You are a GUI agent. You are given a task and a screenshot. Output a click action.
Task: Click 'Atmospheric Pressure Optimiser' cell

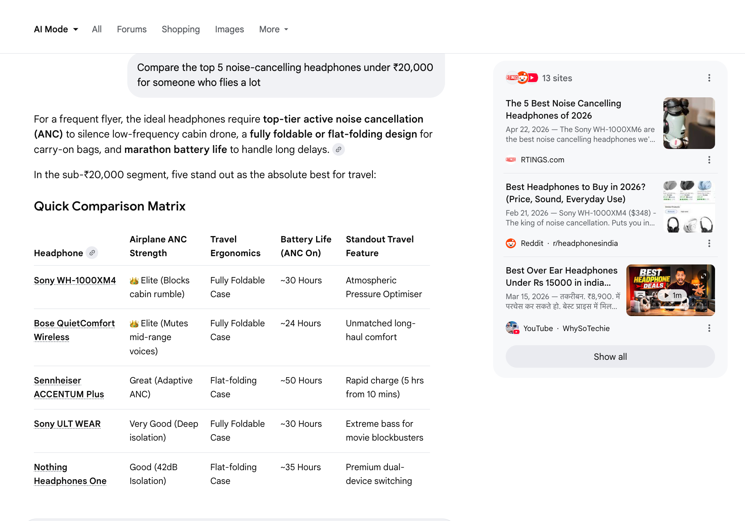(x=384, y=287)
